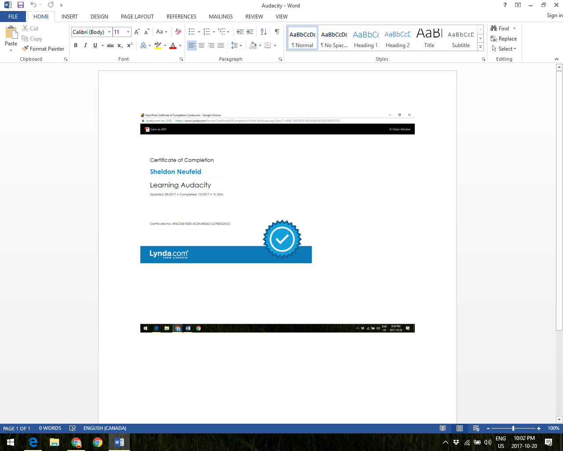Apply the Heading 1 style

[x=366, y=38]
